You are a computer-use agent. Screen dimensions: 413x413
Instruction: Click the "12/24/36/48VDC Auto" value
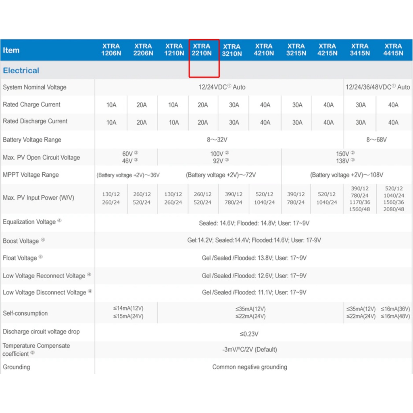[378, 87]
